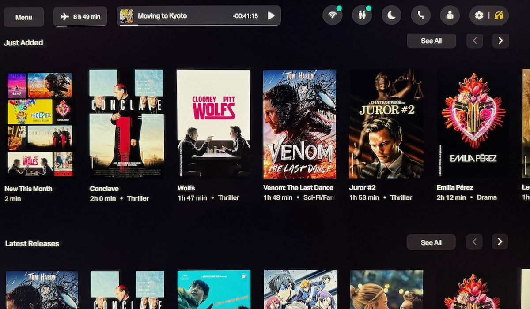Play the Moving to Kyoto video
Image resolution: width=530 pixels, height=309 pixels.
pos(271,16)
